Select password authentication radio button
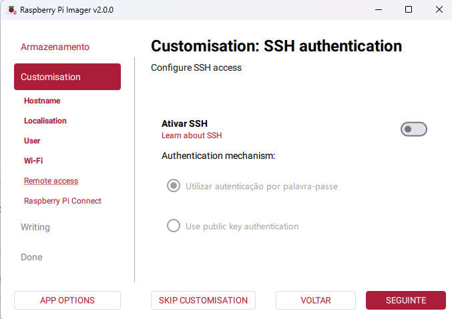The height and width of the screenshot is (319, 452). (174, 186)
